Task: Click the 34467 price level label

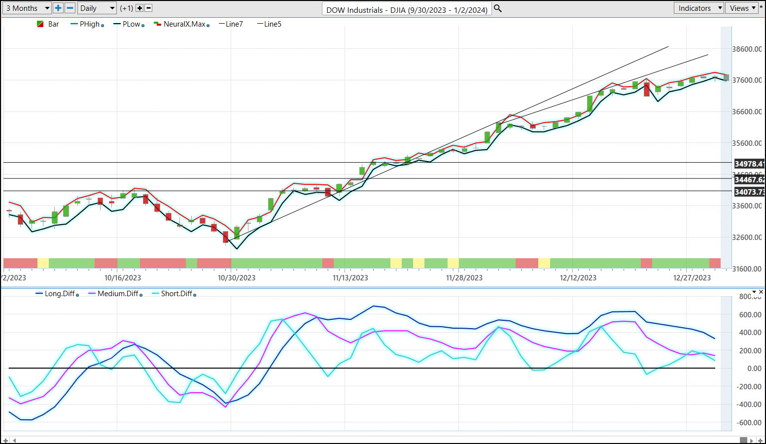Action: coord(749,180)
